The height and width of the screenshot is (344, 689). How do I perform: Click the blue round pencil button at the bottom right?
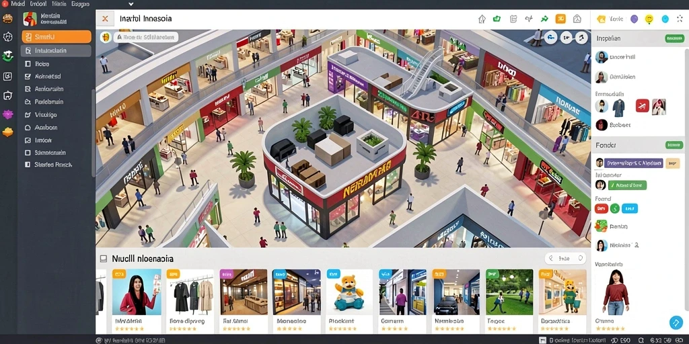[676, 322]
